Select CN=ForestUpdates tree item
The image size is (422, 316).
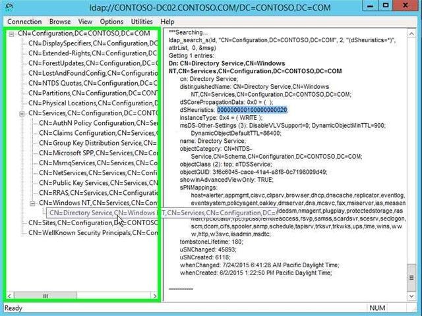click(x=93, y=63)
